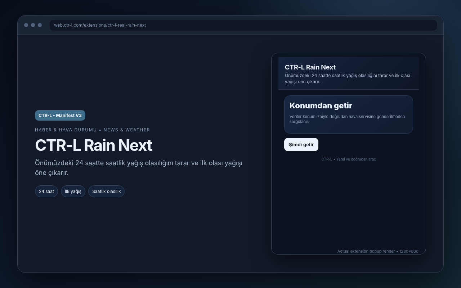Click the popup header subtitle about 24 saatte
The width and height of the screenshot is (461, 288).
(x=348, y=78)
